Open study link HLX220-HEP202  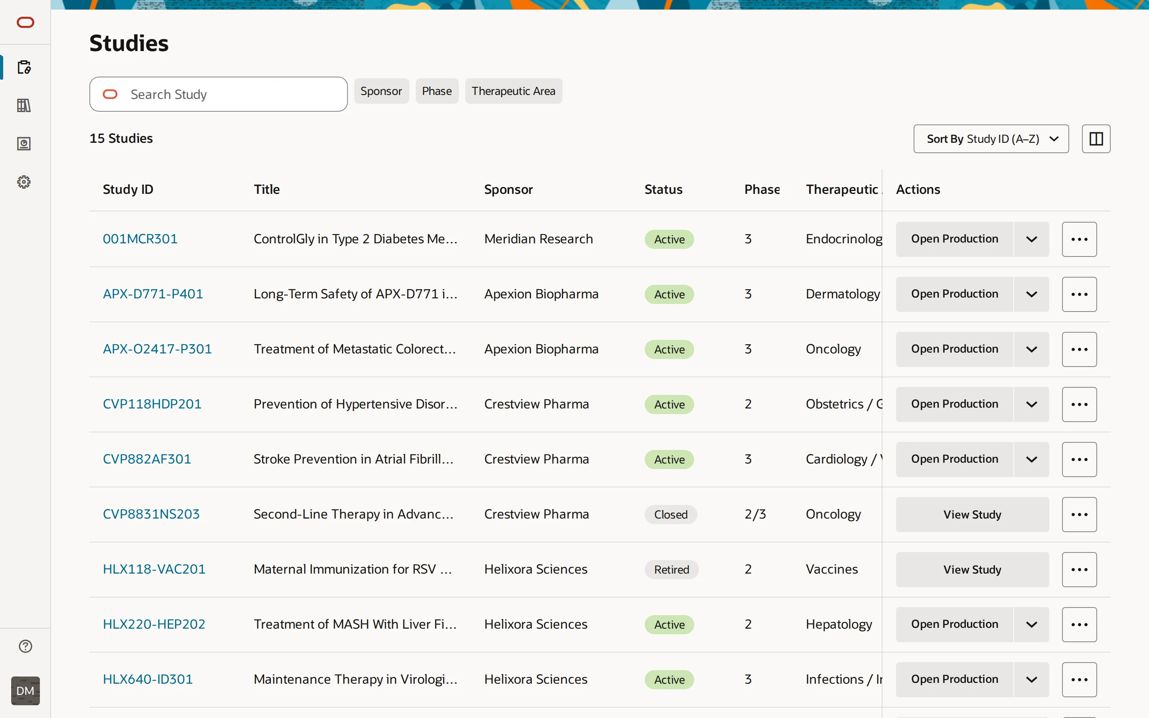[x=154, y=624]
